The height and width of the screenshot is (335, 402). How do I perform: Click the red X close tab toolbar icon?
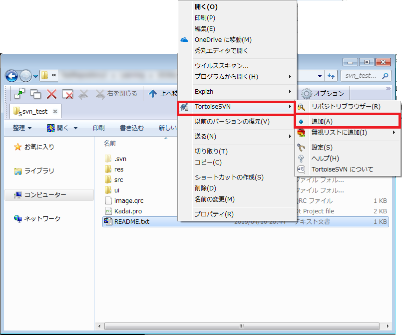pos(51,94)
